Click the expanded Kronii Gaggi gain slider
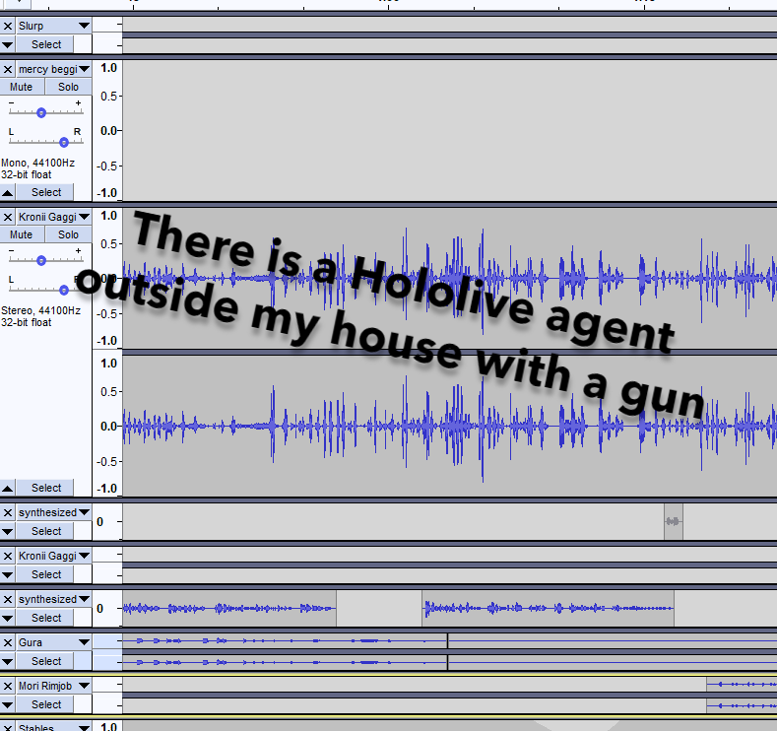Image resolution: width=777 pixels, height=731 pixels. tap(41, 261)
